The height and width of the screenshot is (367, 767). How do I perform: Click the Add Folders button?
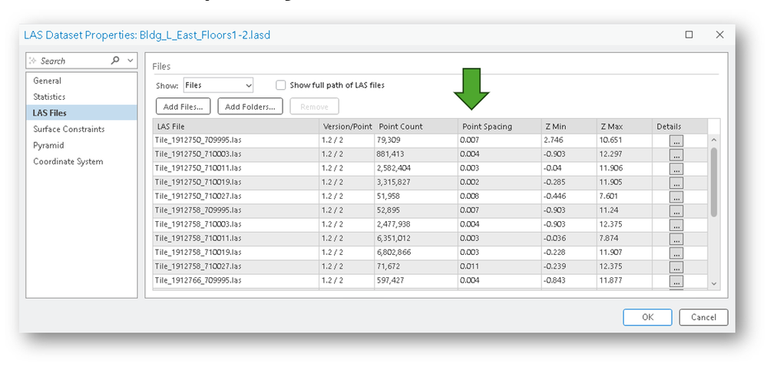pyautogui.click(x=250, y=107)
